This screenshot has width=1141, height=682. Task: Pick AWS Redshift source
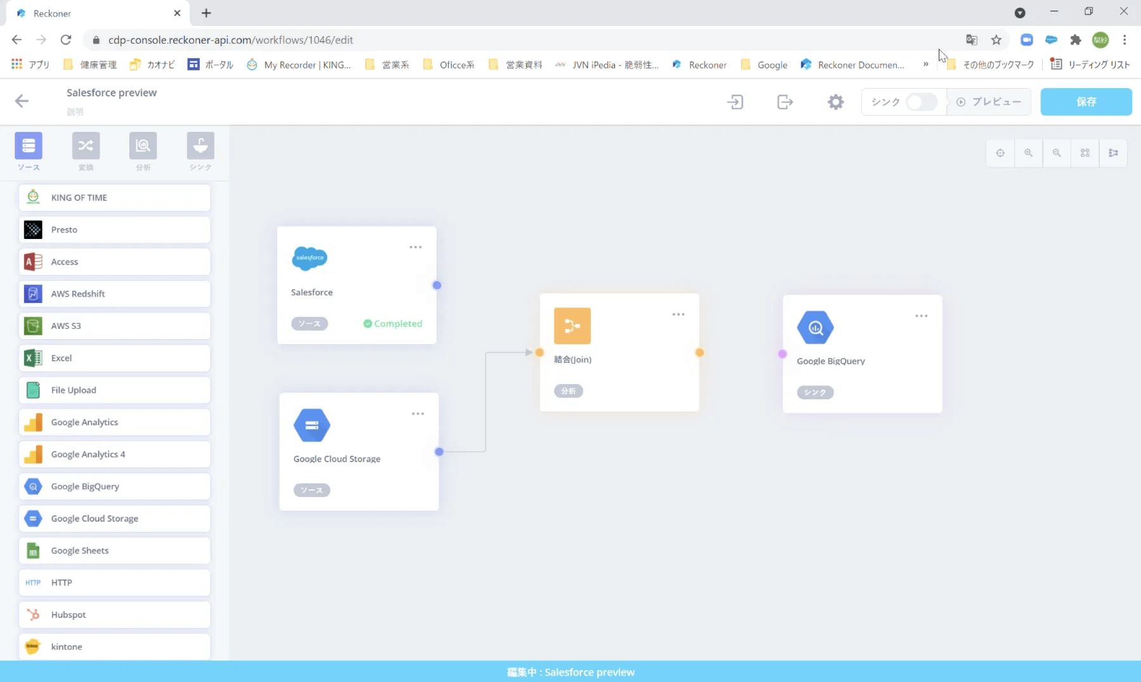click(x=115, y=294)
